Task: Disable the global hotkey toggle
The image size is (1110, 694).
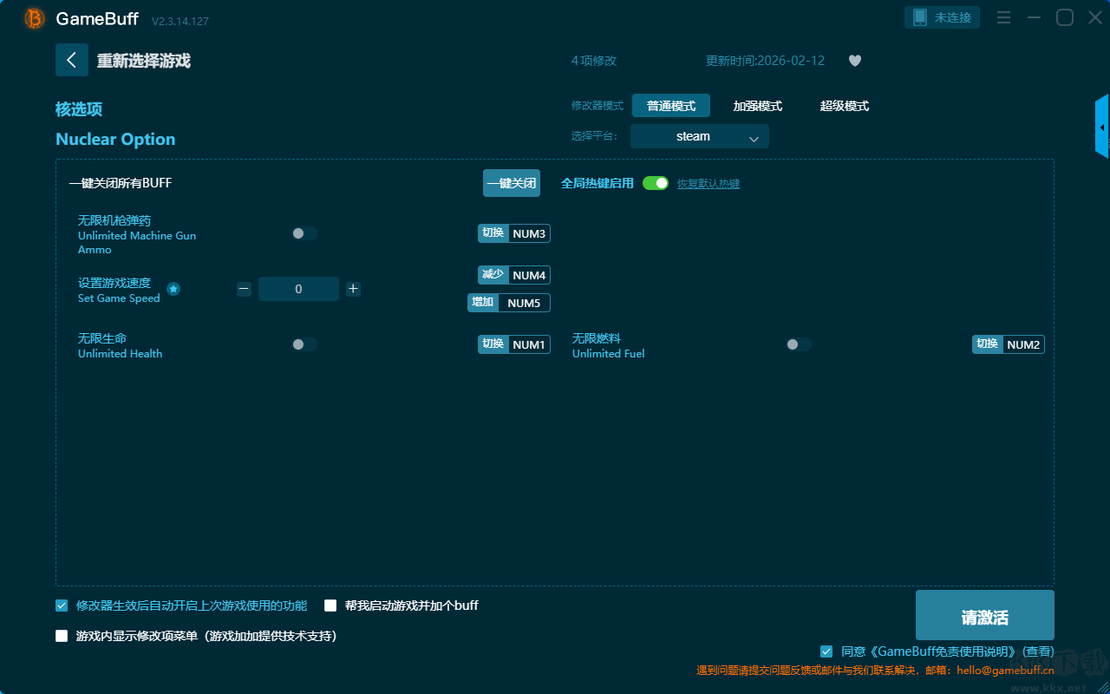Action: pyautogui.click(x=656, y=183)
